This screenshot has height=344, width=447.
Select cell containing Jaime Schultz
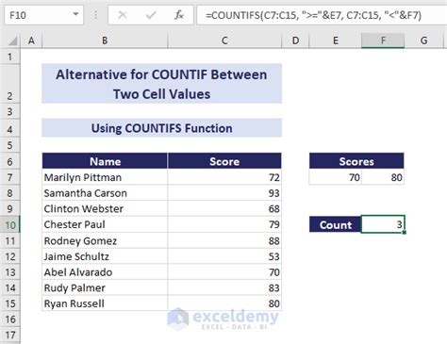click(x=105, y=256)
